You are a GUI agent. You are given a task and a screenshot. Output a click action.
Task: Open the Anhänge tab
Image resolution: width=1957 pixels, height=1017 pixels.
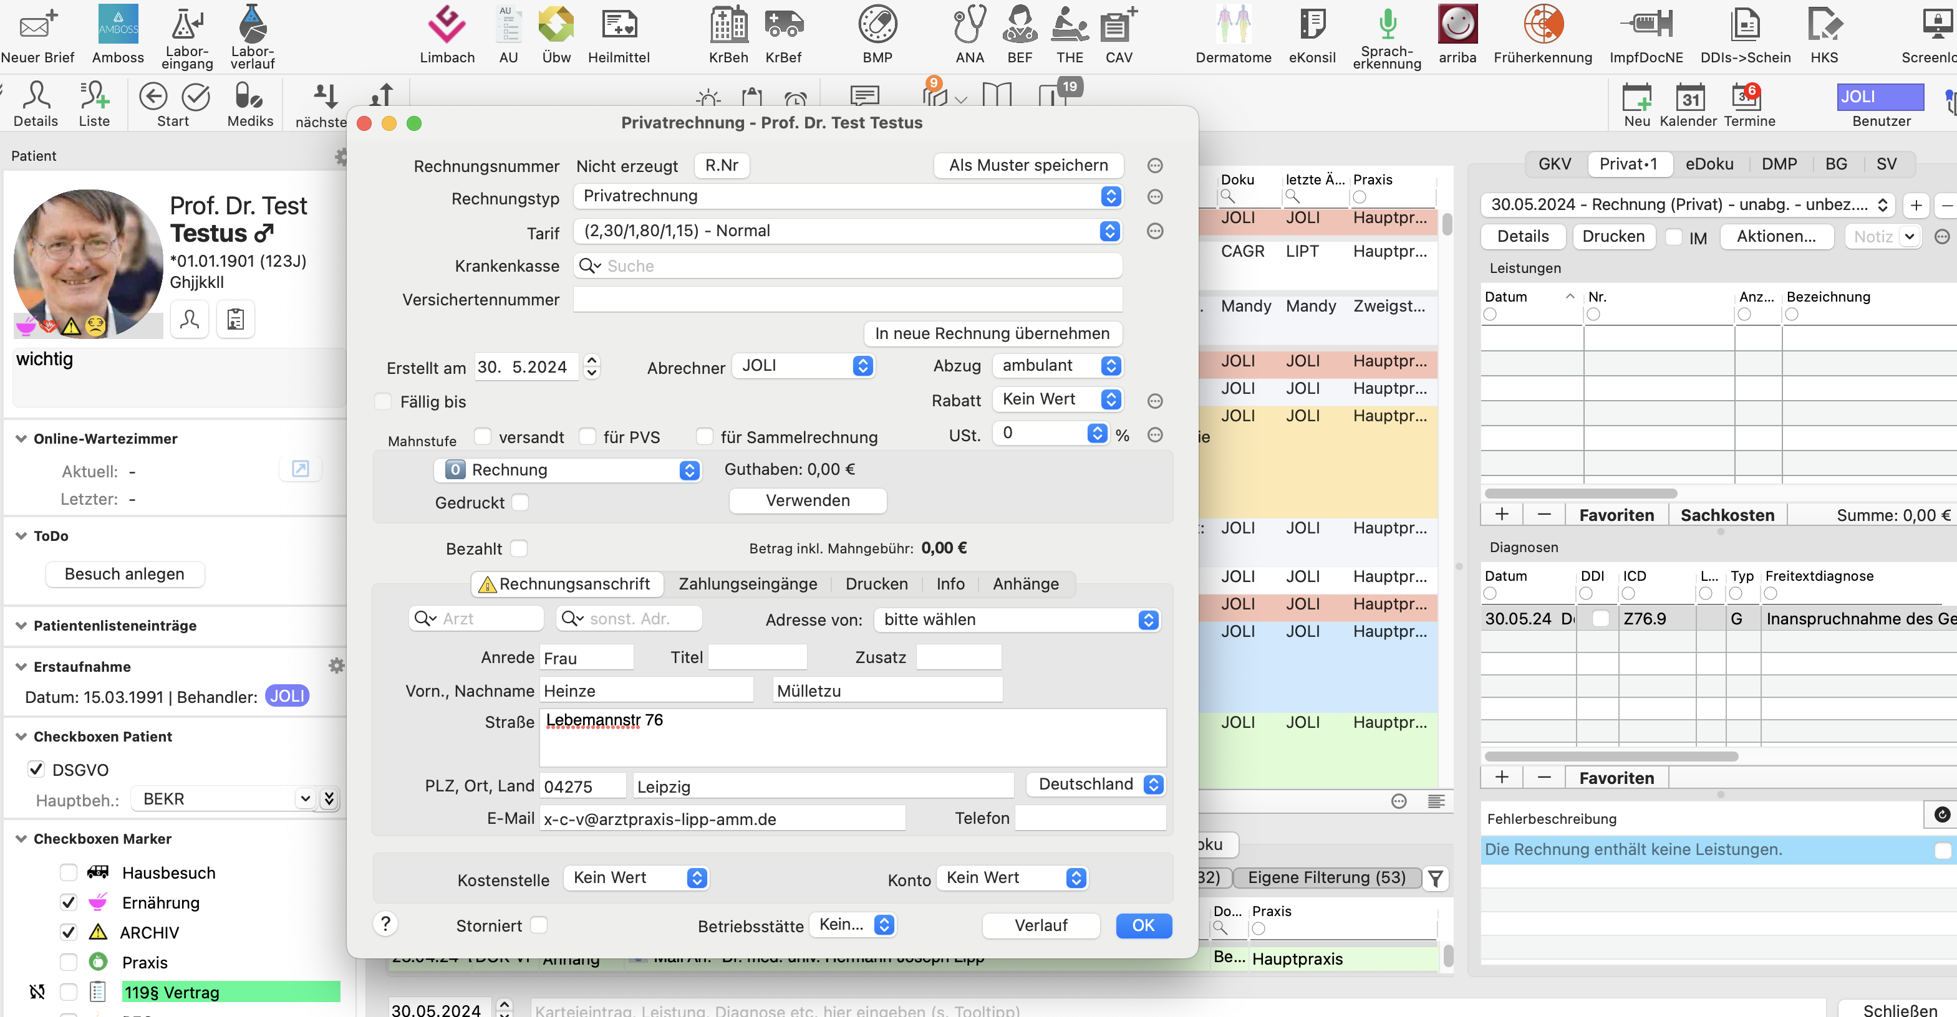[1025, 584]
